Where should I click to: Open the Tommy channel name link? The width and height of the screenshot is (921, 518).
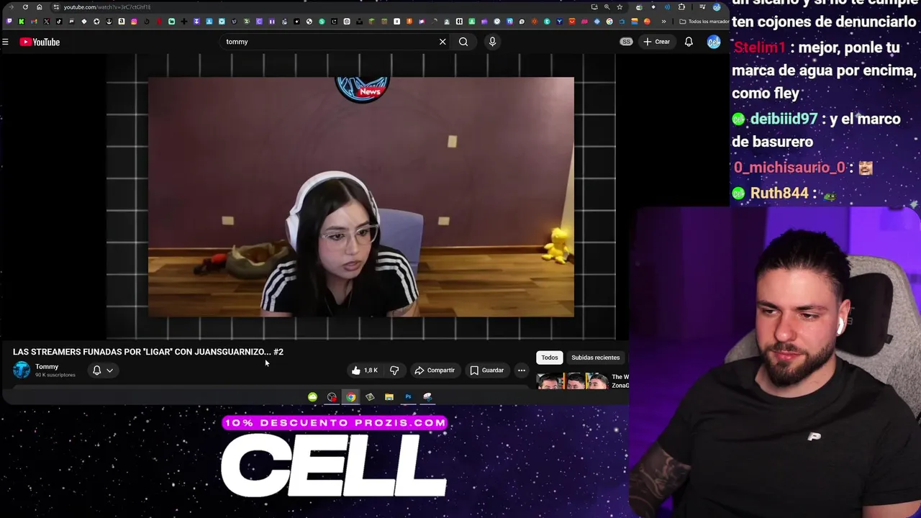click(47, 367)
